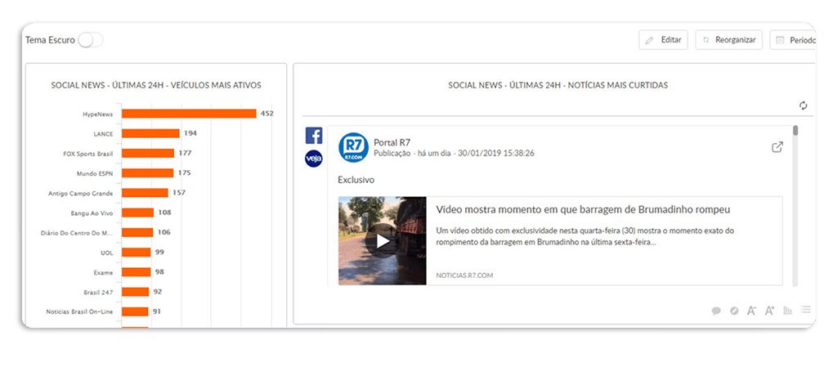
Task: Switch to bar chart view icon
Action: tap(788, 311)
